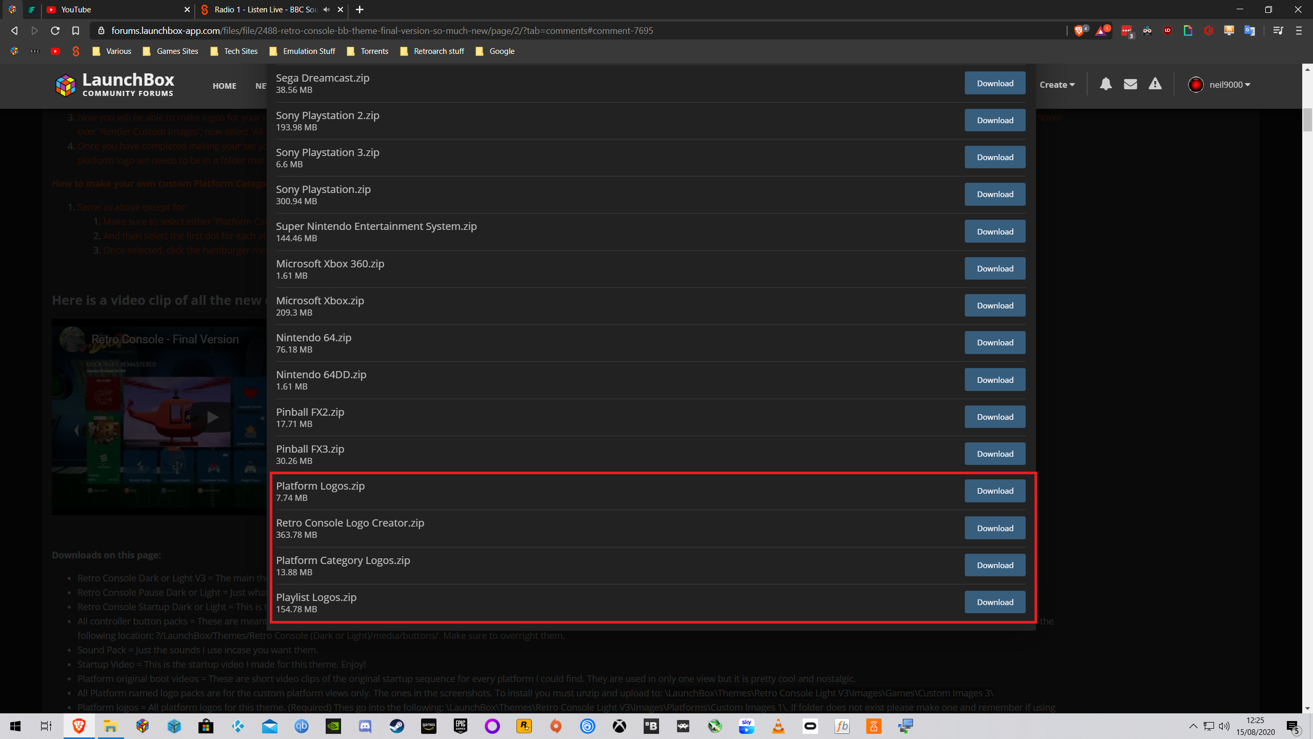
Task: Close the YouTube tab
Action: pyautogui.click(x=187, y=10)
